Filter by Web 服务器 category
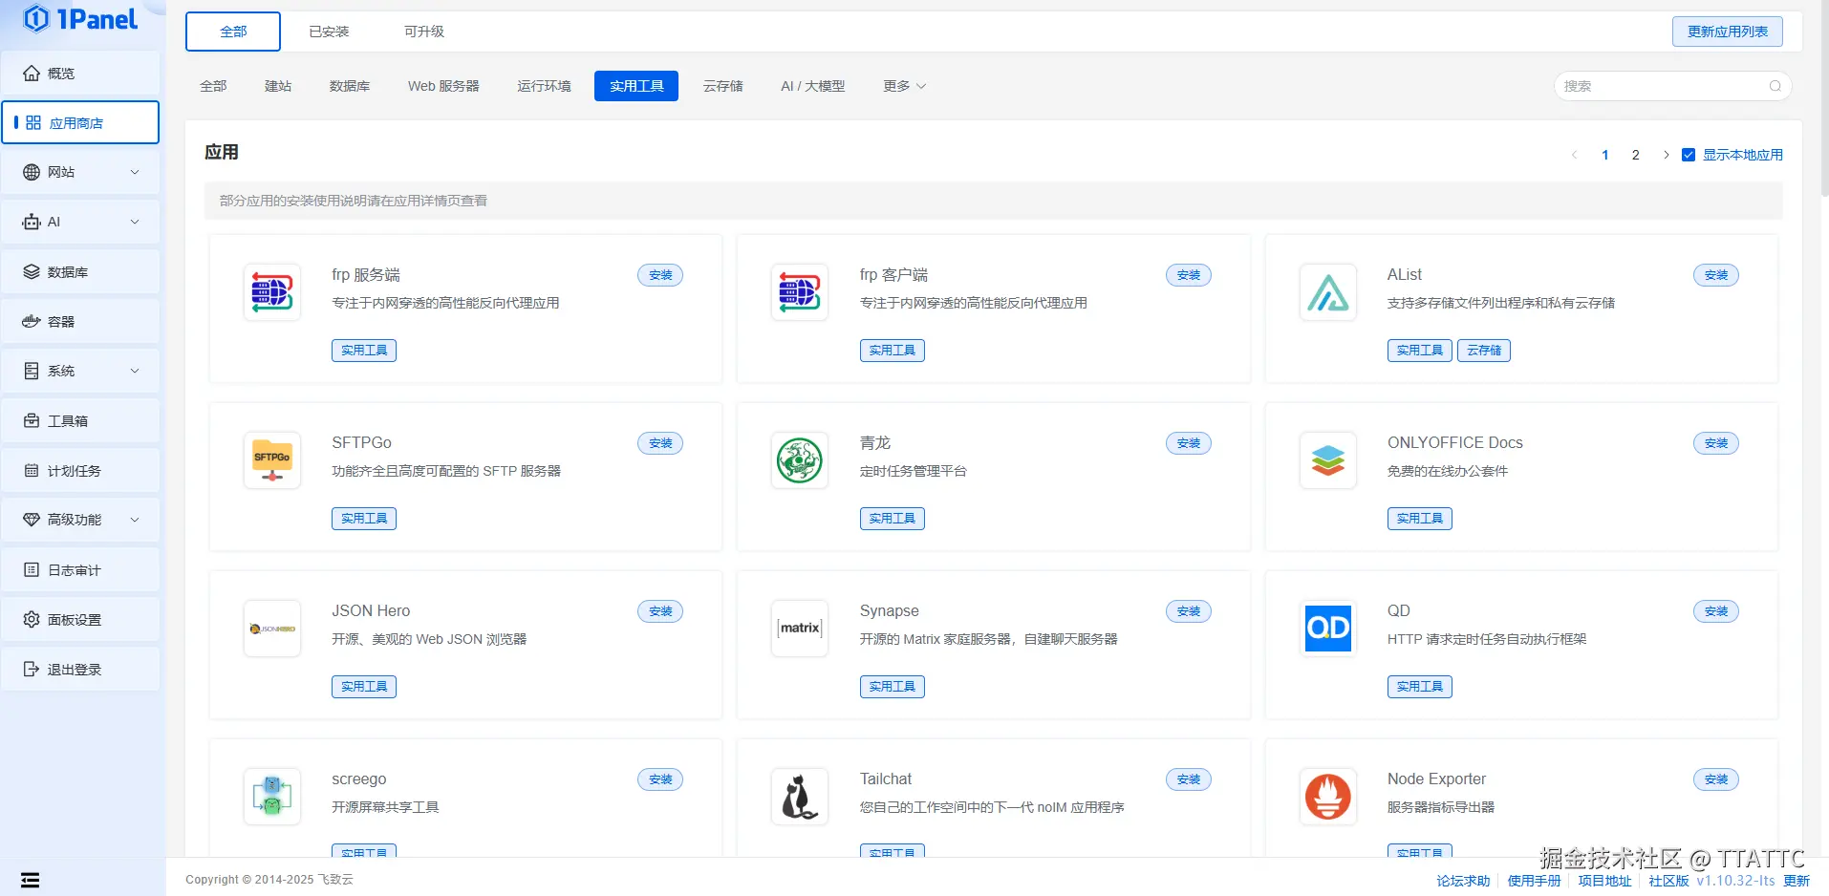Image resolution: width=1829 pixels, height=896 pixels. pyautogui.click(x=443, y=86)
